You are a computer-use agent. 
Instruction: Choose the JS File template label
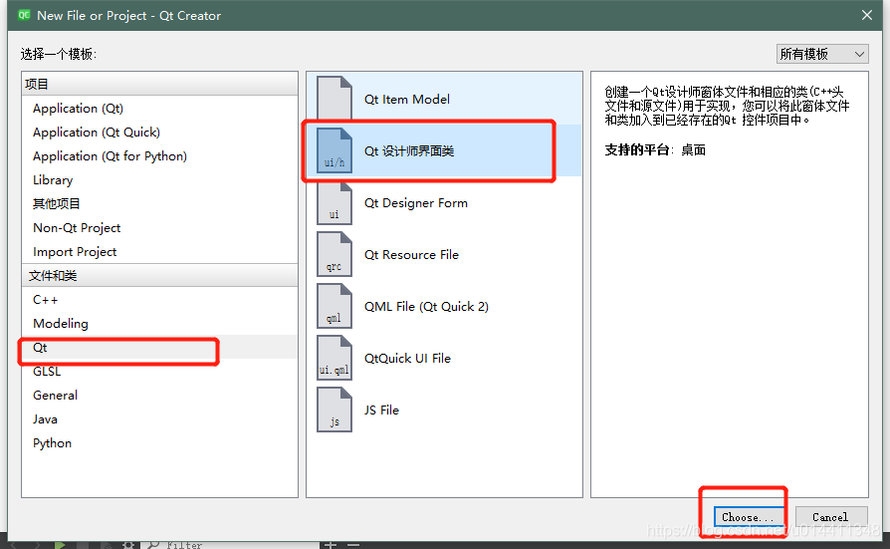coord(381,410)
